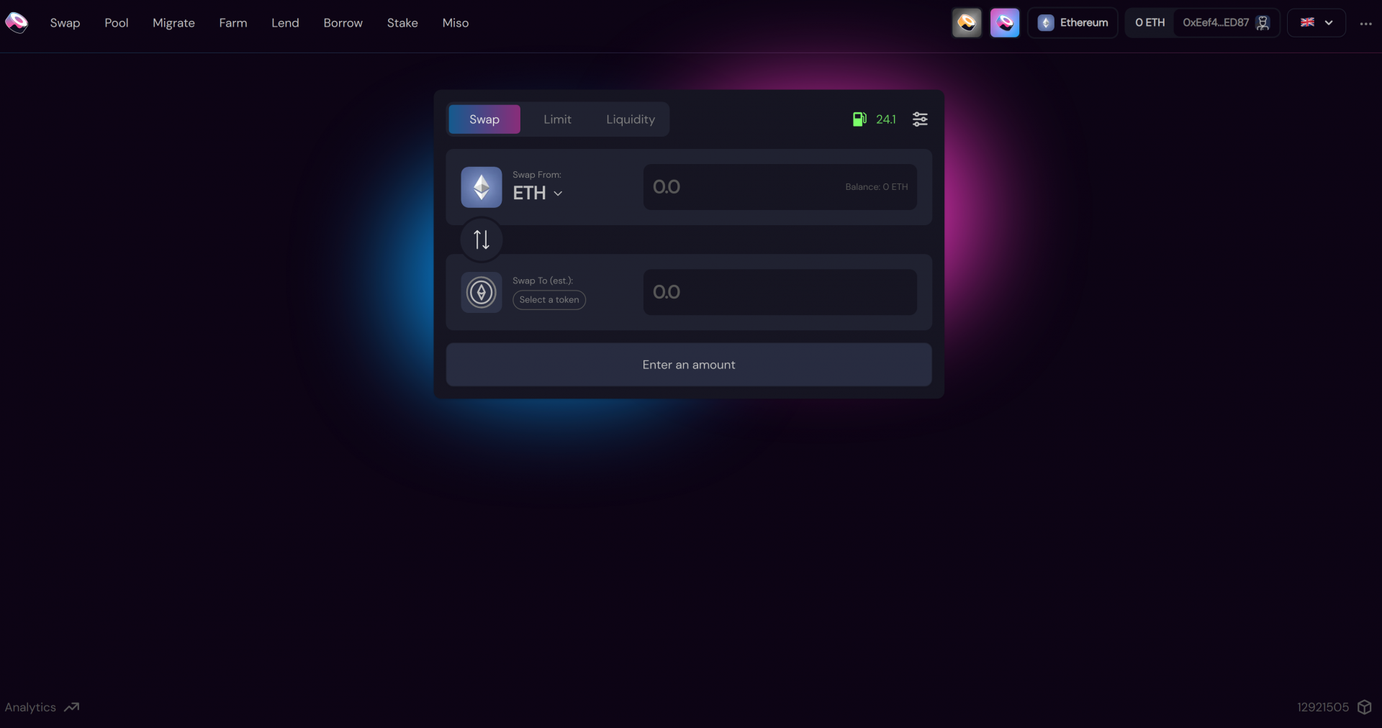Click the wallet avatar icon
This screenshot has width=1382, height=728.
coord(1263,23)
